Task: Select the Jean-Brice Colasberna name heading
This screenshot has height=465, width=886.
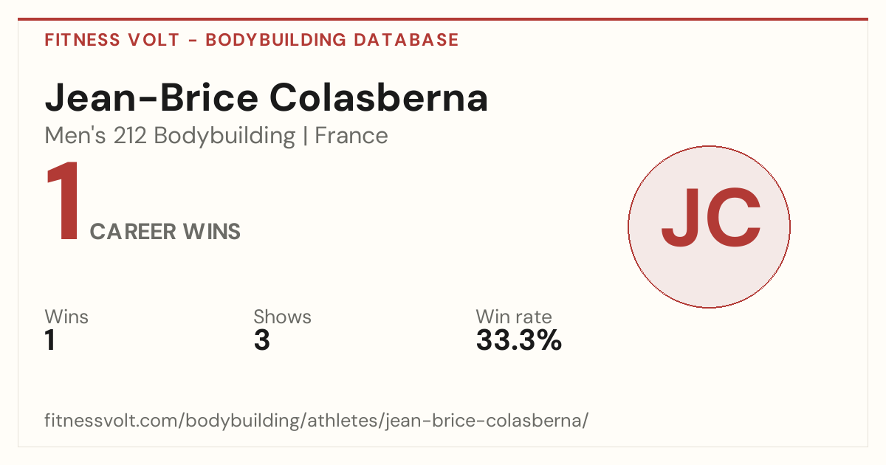Action: tap(267, 97)
